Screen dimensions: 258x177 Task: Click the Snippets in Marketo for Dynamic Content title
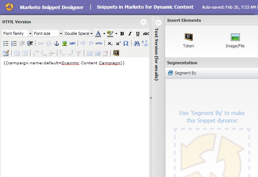(145, 7)
